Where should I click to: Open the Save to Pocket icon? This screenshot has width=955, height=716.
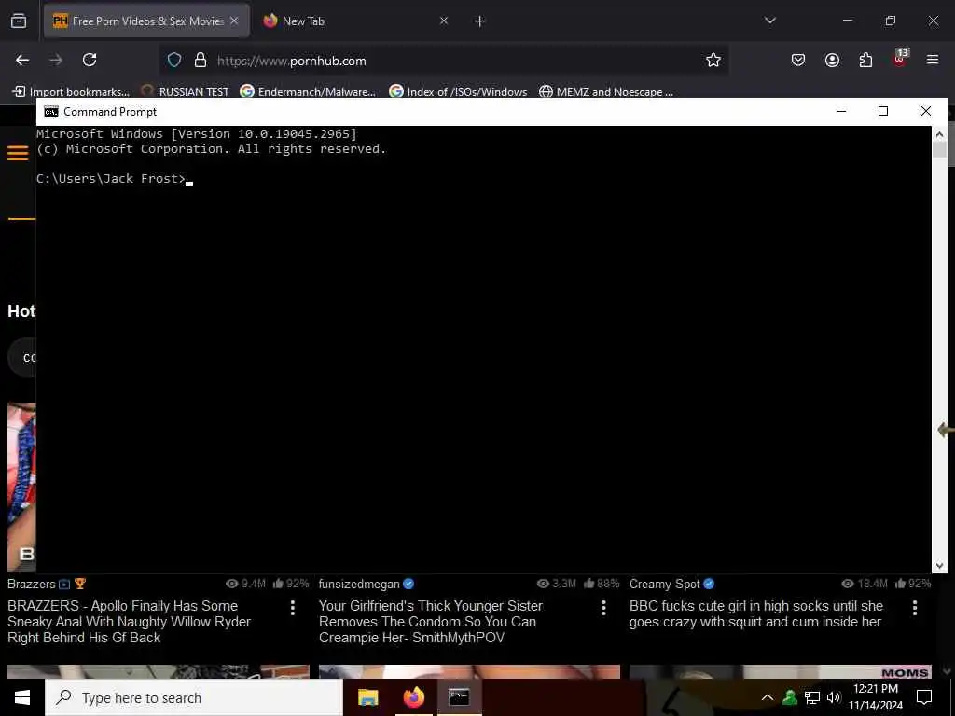coord(798,60)
